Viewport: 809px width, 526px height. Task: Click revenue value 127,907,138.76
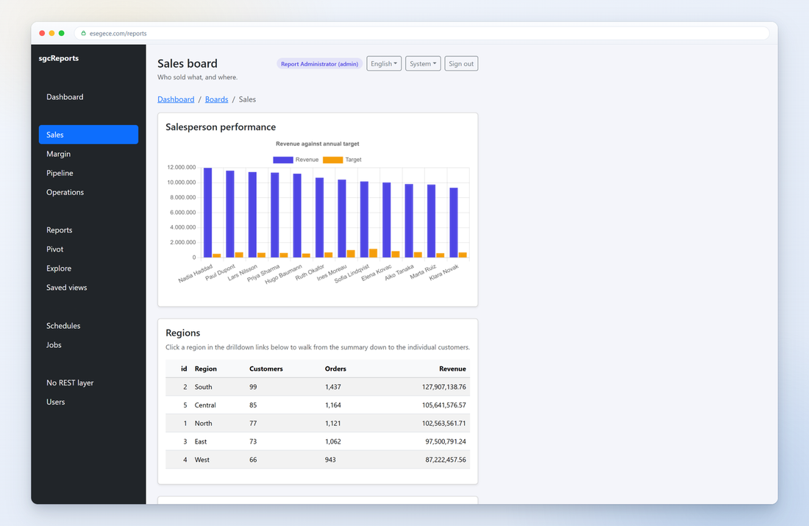[x=443, y=387]
